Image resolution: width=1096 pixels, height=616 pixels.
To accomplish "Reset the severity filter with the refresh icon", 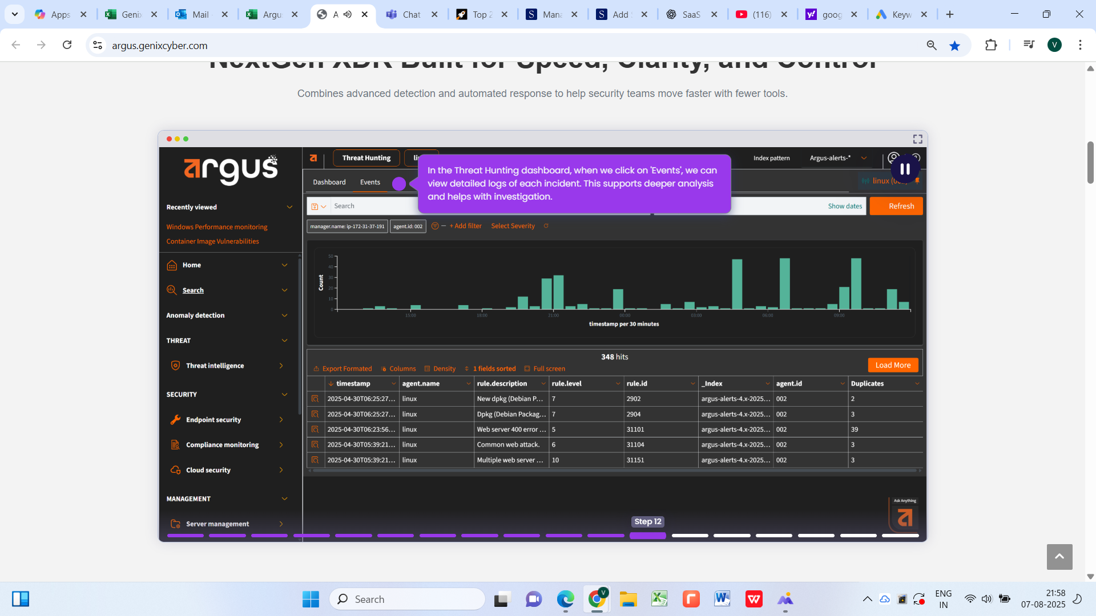I will pos(546,226).
